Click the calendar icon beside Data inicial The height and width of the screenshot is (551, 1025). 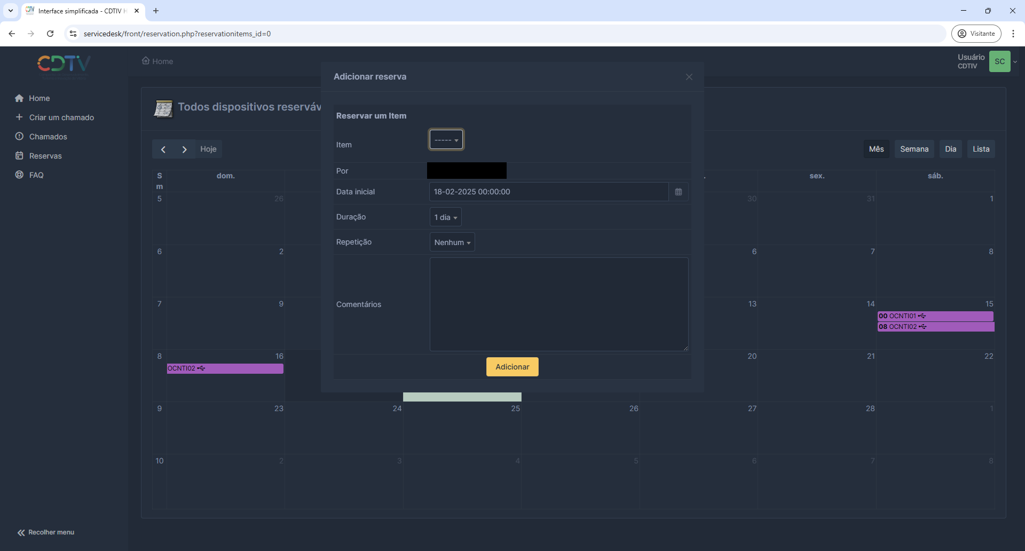pyautogui.click(x=678, y=192)
